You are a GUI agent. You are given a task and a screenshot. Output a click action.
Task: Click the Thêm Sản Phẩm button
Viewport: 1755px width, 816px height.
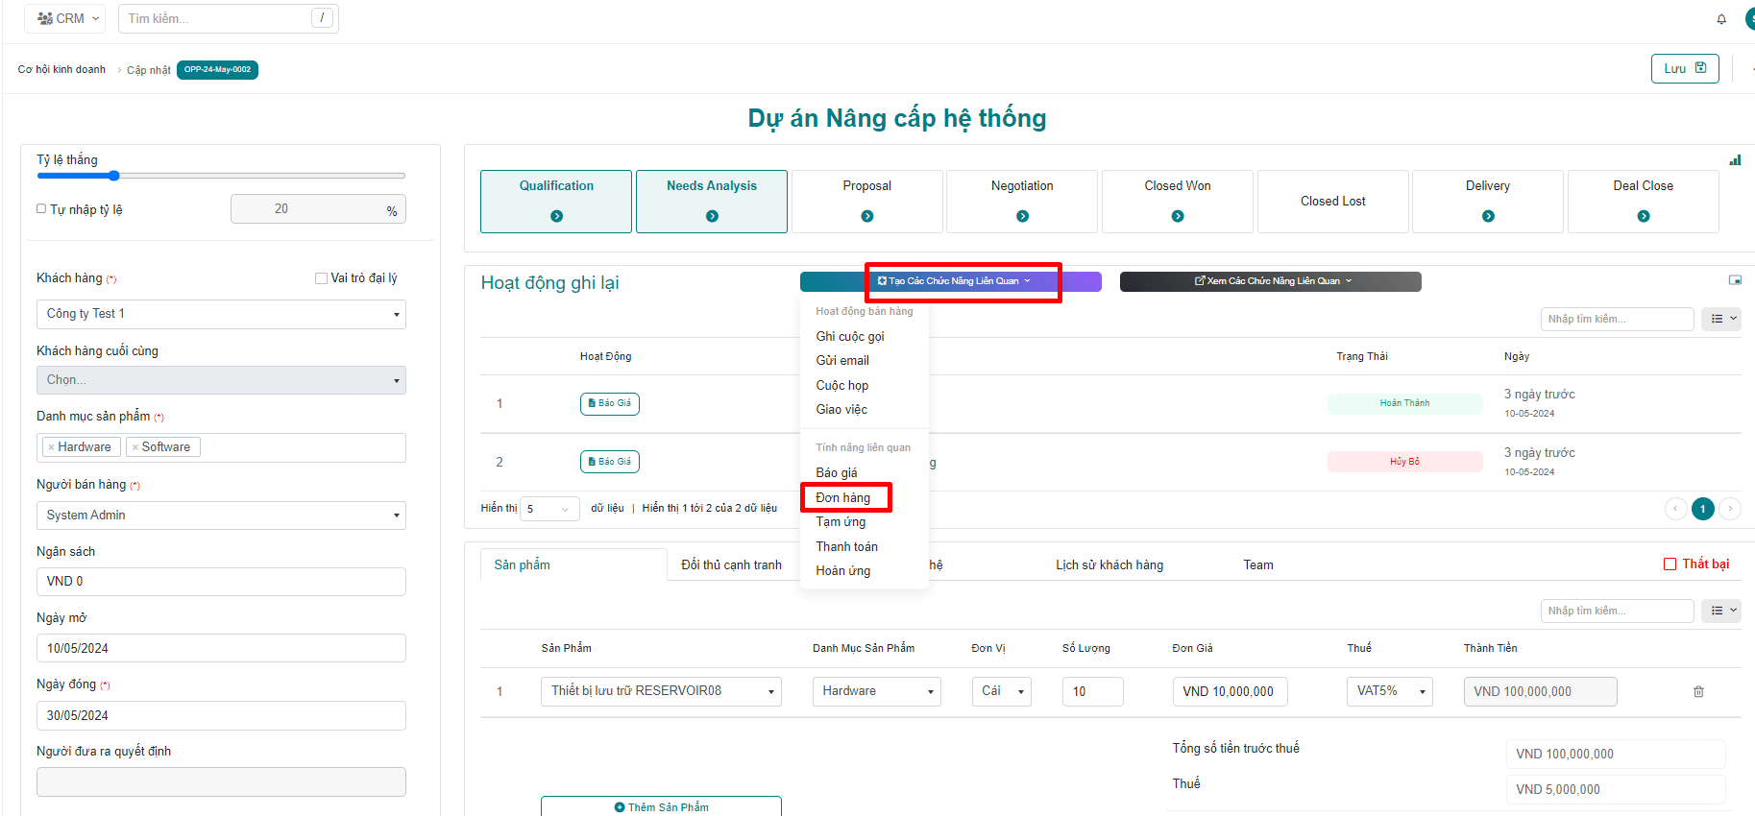(x=661, y=806)
